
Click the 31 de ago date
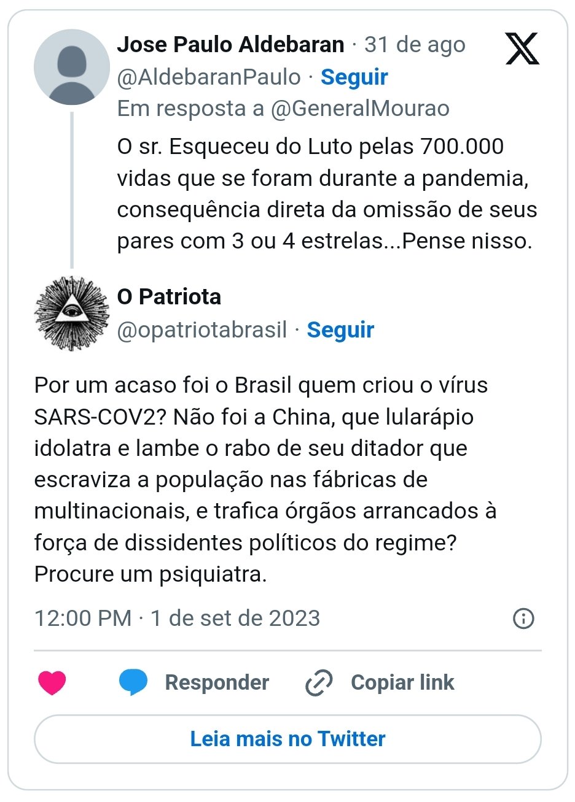(415, 45)
